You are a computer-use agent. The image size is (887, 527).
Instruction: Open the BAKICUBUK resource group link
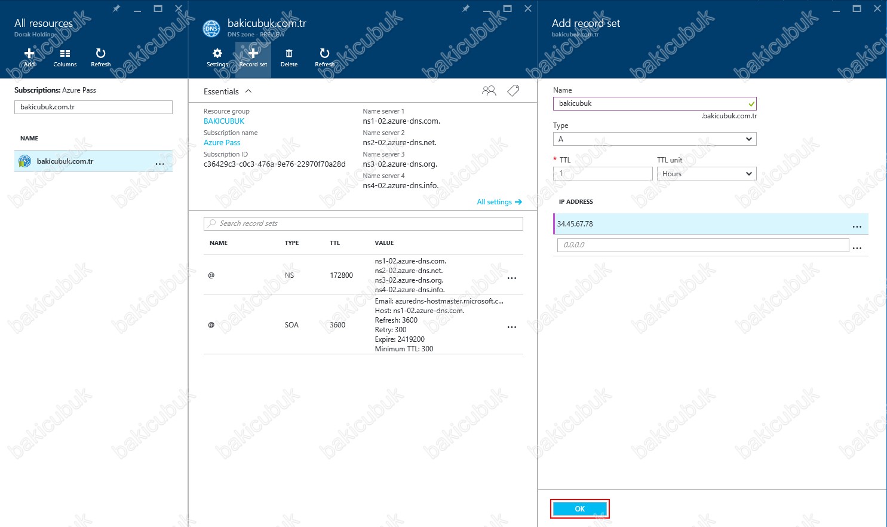click(224, 121)
